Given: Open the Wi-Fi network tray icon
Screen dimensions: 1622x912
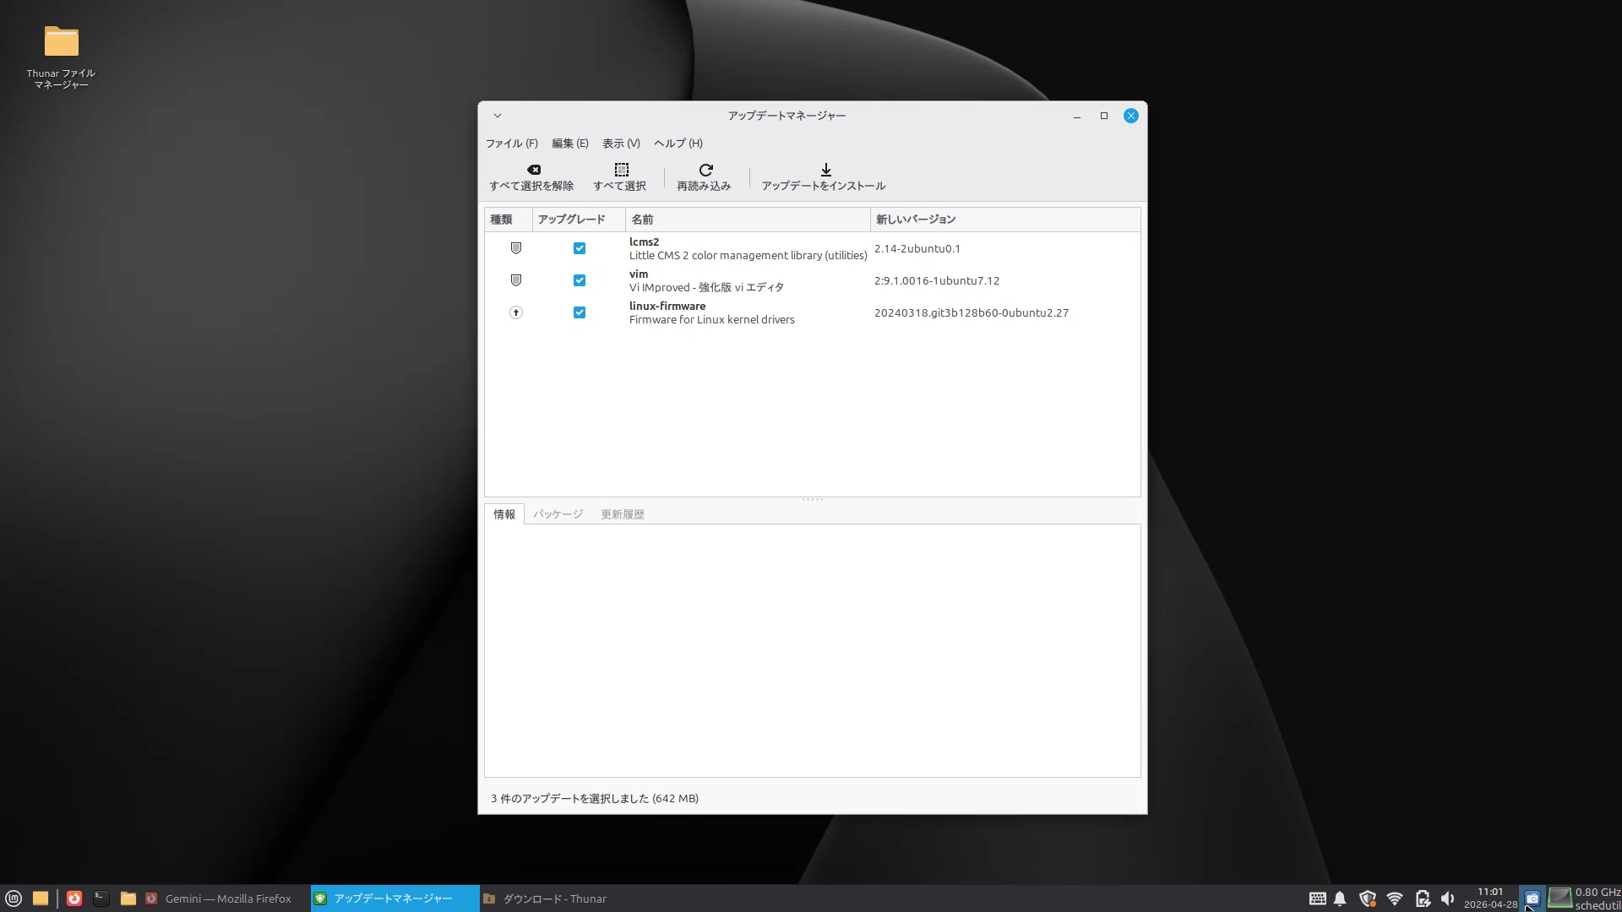Looking at the screenshot, I should tap(1395, 898).
